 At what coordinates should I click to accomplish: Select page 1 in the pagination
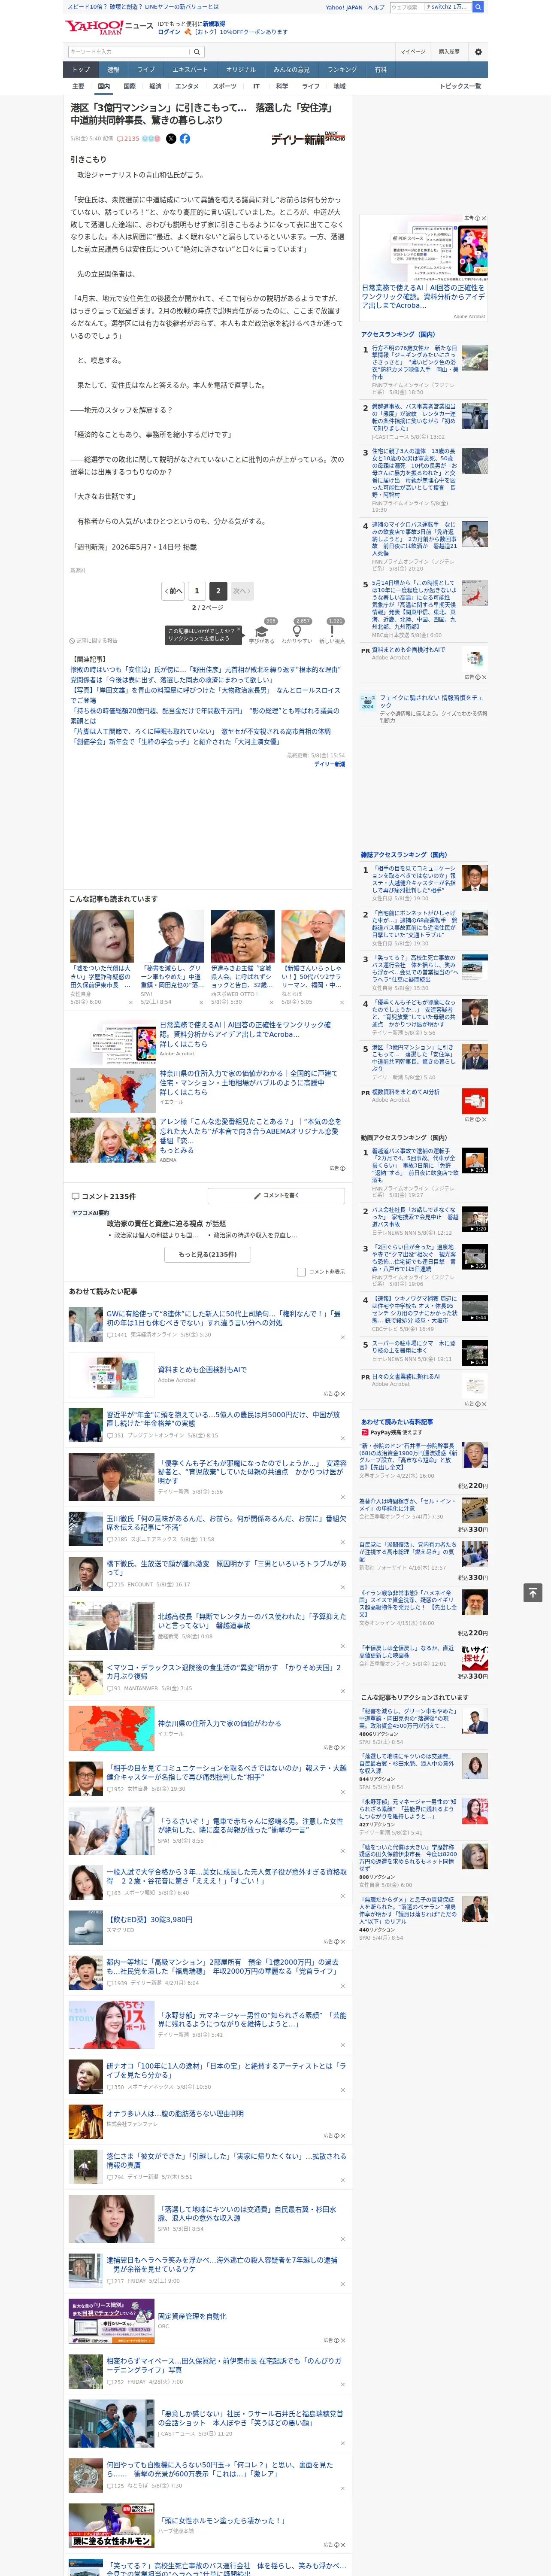tap(197, 591)
